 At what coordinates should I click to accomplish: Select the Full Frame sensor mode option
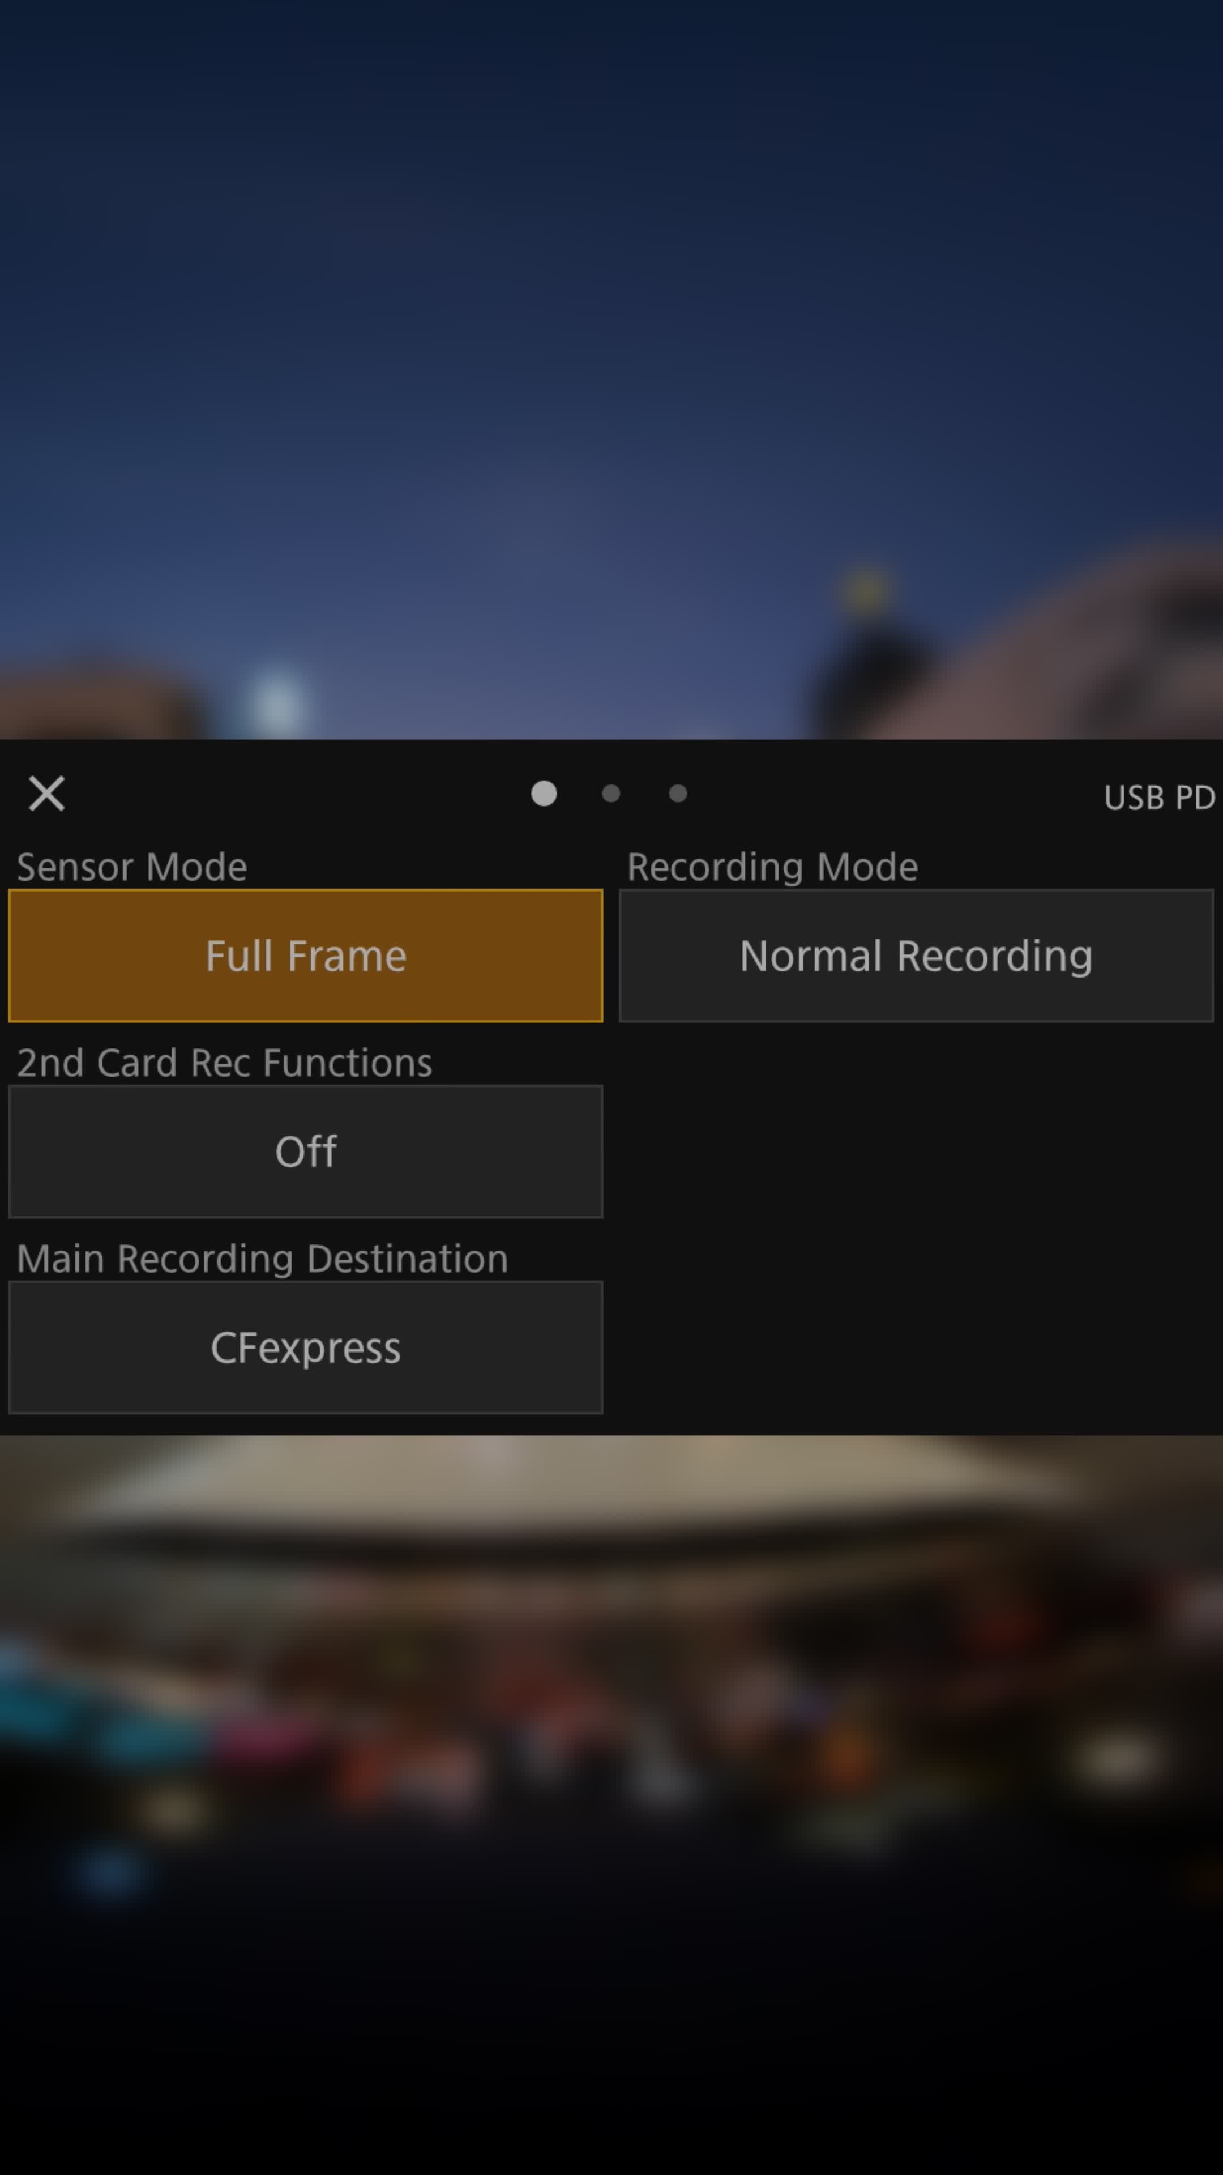306,956
